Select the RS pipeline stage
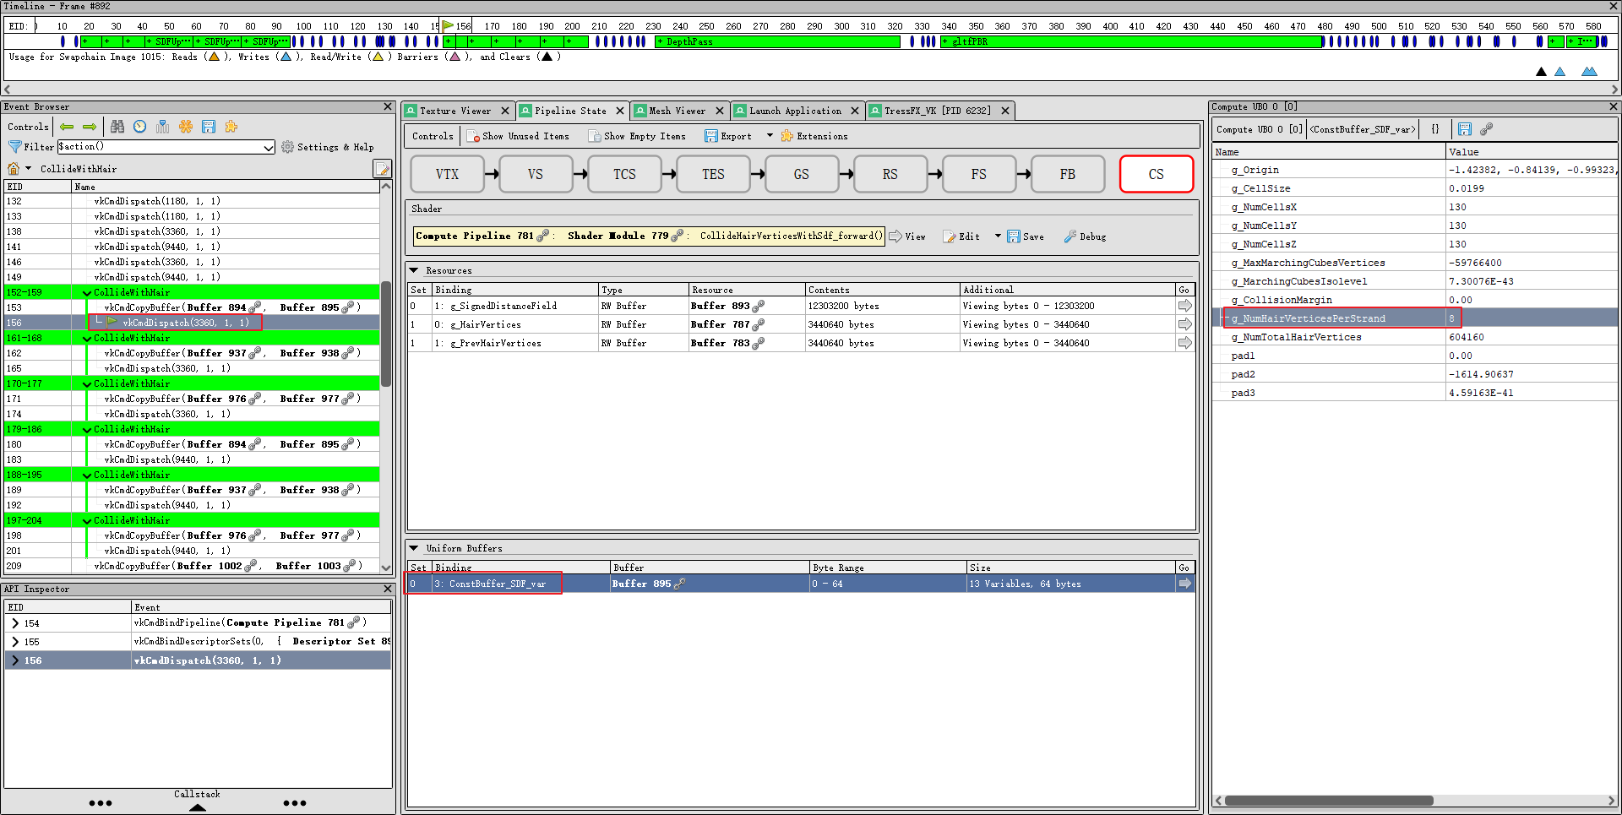 890,174
